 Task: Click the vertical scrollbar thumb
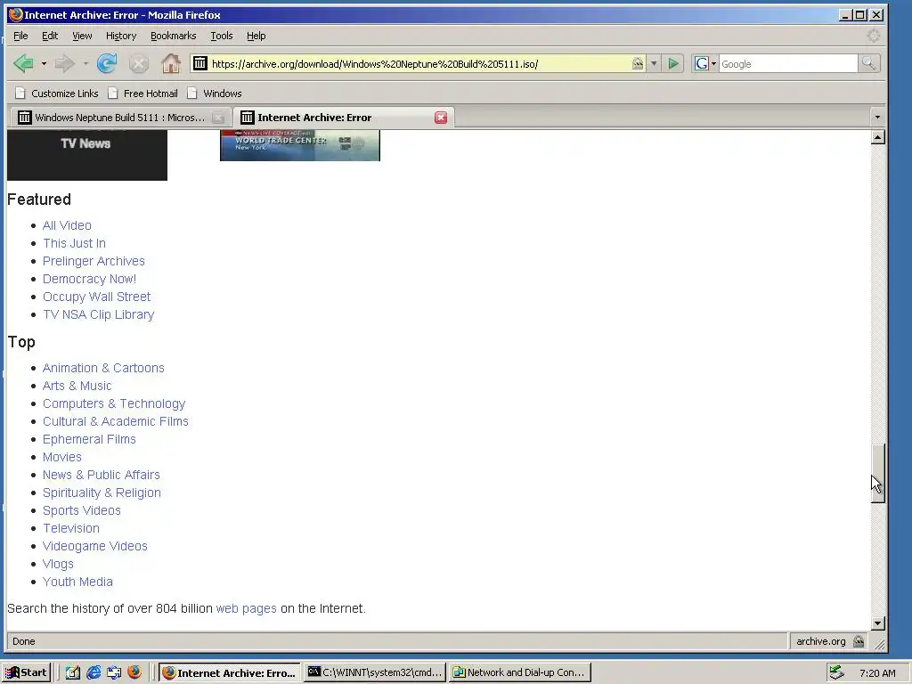[x=877, y=472]
